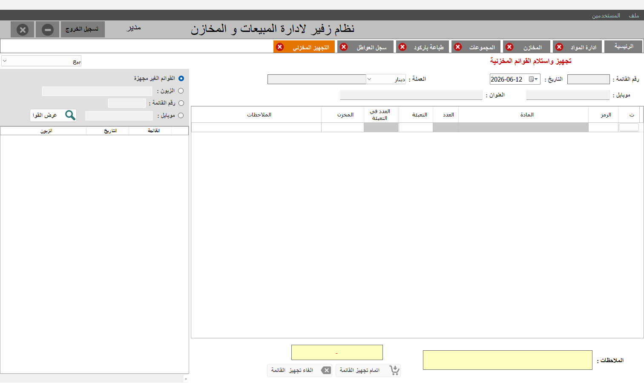
Task: Click the magnifier search icon عرض القوا
Action: click(70, 115)
